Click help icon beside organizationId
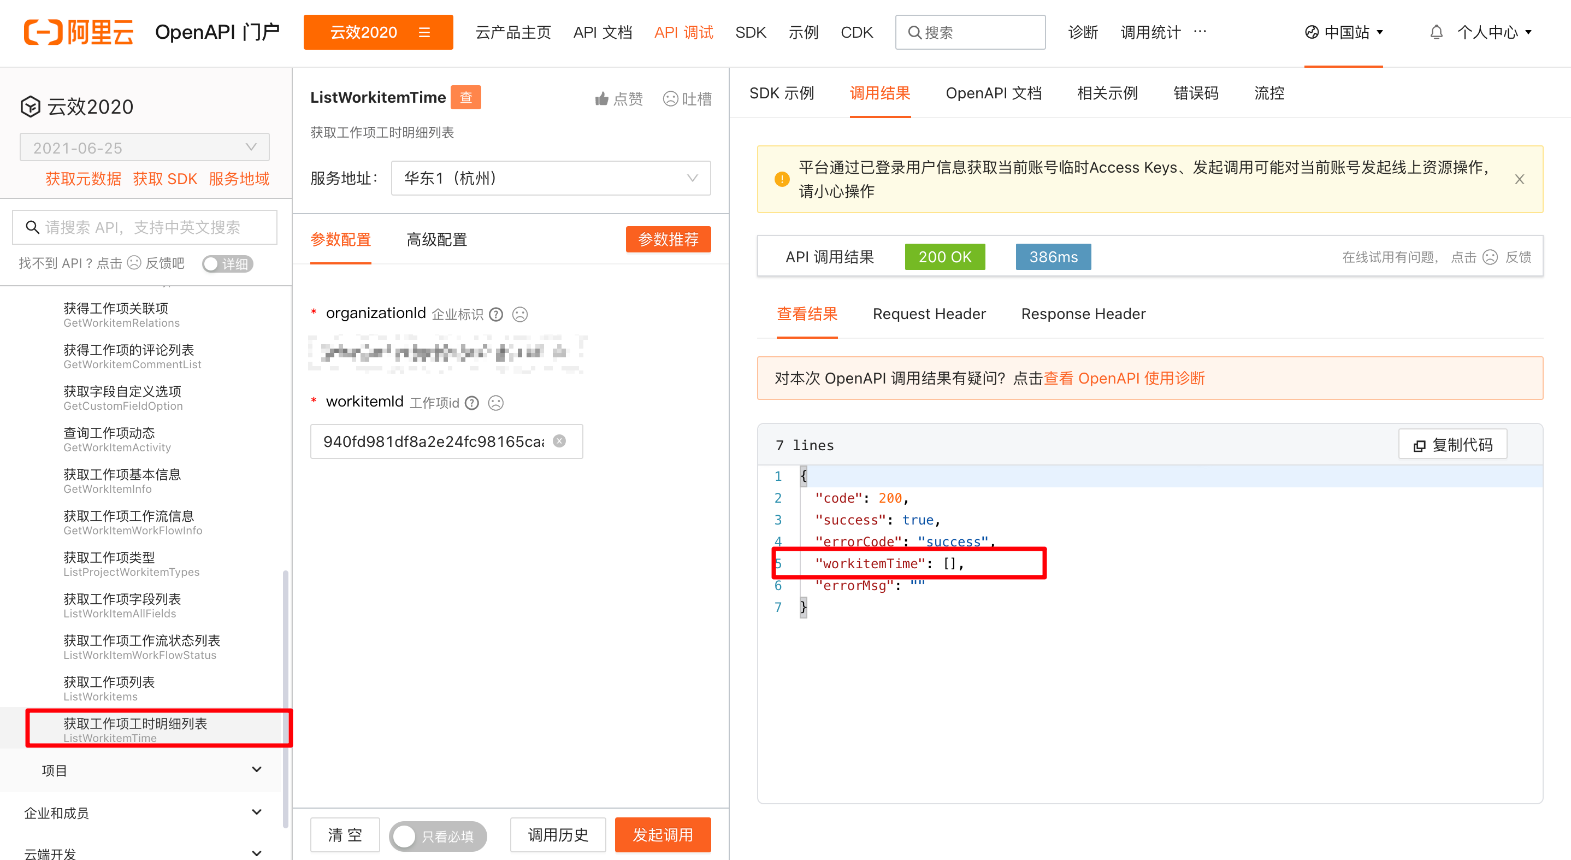The image size is (1571, 860). 497,314
